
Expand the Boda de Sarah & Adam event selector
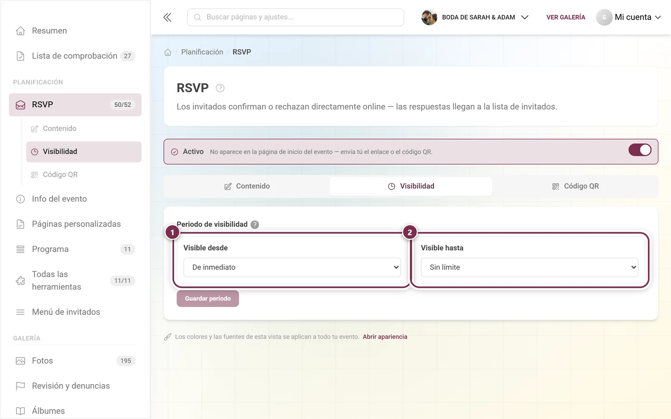coord(475,17)
